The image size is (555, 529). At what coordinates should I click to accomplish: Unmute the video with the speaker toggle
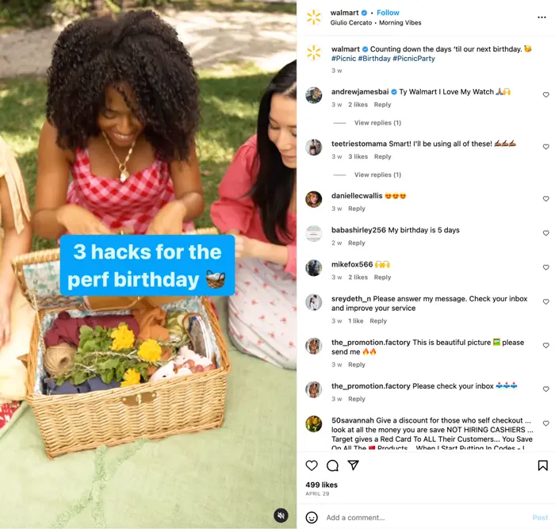(281, 516)
